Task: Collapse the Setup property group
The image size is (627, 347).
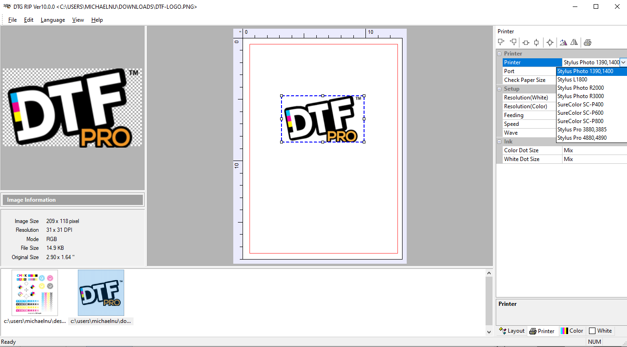Action: 499,89
